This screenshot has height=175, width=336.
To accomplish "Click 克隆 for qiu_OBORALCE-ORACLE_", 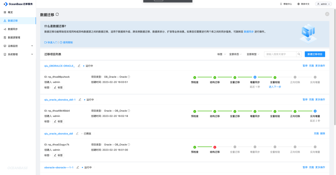I will [x=311, y=66].
